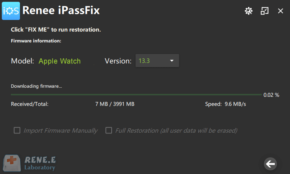The width and height of the screenshot is (290, 174).
Task: Click the 9.6 MB/s speed readout
Action: pos(235,104)
